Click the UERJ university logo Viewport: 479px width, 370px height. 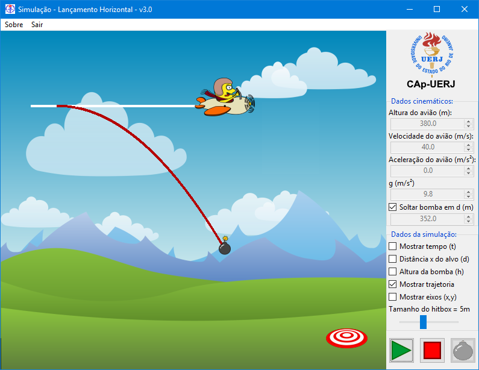(x=431, y=54)
